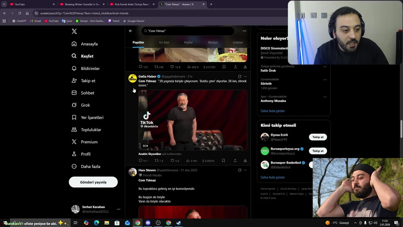The height and width of the screenshot is (227, 403).
Task: Open Profil page
Action: click(81, 154)
